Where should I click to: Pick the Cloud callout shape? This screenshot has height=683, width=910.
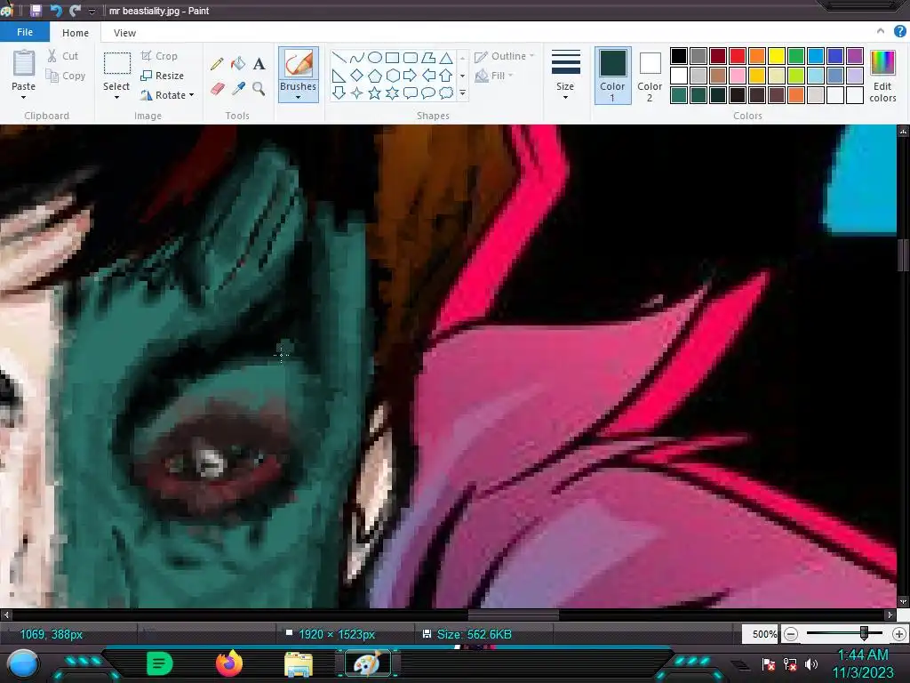(x=446, y=92)
